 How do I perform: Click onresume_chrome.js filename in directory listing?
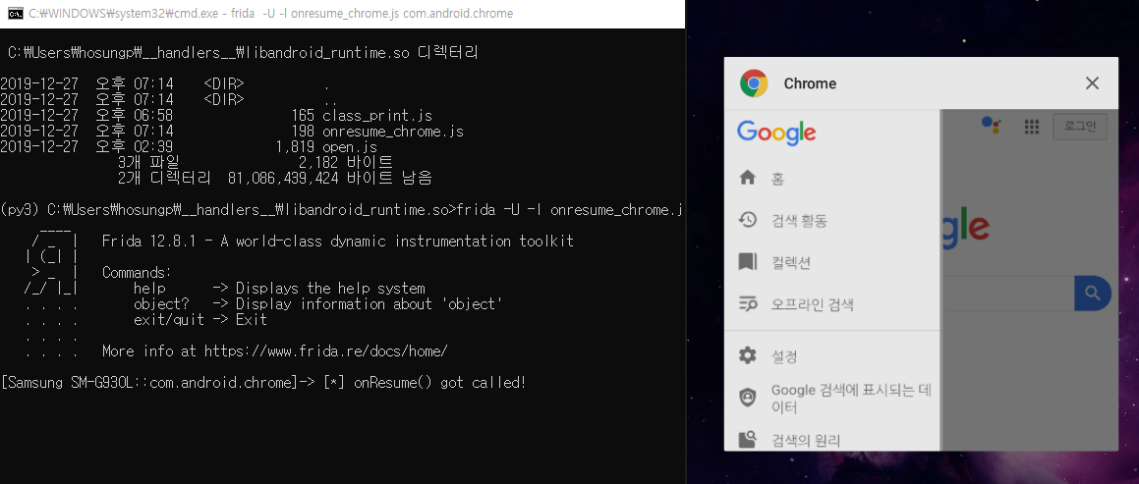(x=393, y=132)
